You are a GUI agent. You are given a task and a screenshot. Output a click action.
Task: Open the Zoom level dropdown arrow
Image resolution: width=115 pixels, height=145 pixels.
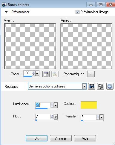point(37,74)
